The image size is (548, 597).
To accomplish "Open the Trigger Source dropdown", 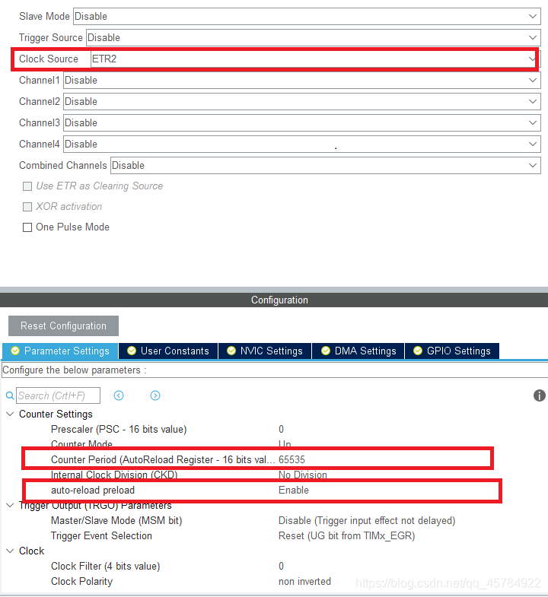I will pos(312,38).
